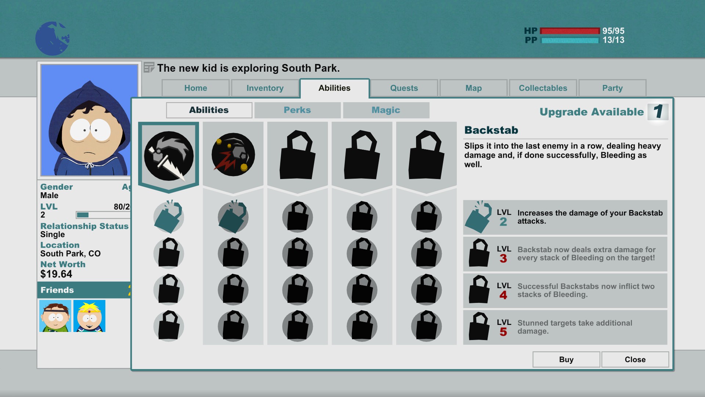Screen dimensions: 705x397
Task: Select the second ability with red lightning icon
Action: pyautogui.click(x=233, y=154)
